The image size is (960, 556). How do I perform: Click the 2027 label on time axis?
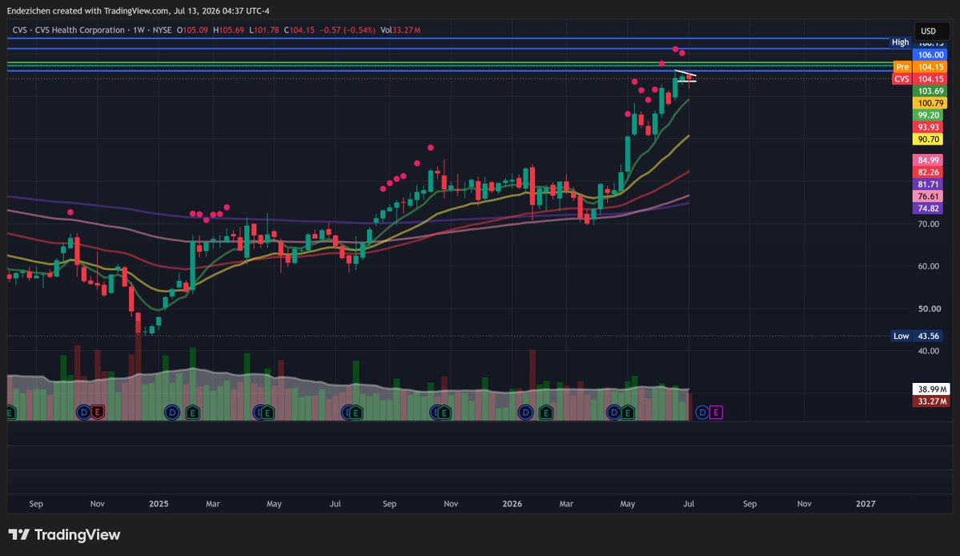point(865,503)
